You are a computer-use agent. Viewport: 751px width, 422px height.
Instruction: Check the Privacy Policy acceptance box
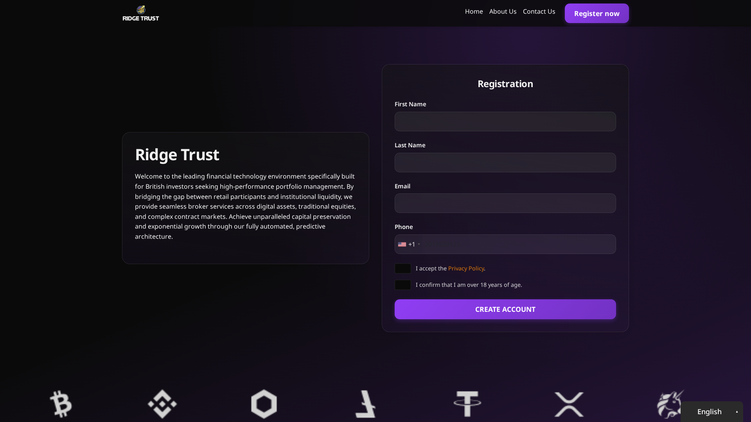click(402, 268)
